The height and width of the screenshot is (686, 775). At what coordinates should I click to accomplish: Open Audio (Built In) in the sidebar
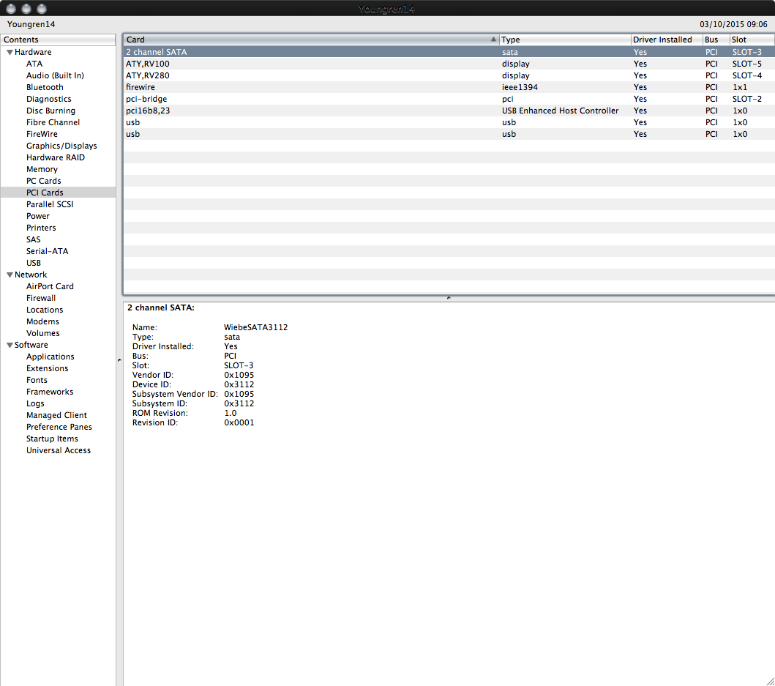(x=55, y=75)
